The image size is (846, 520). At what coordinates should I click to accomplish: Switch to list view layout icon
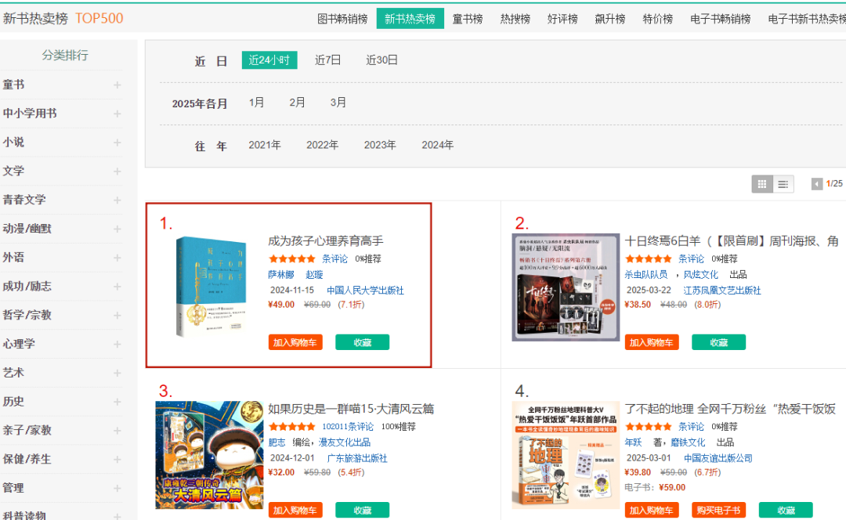(783, 184)
